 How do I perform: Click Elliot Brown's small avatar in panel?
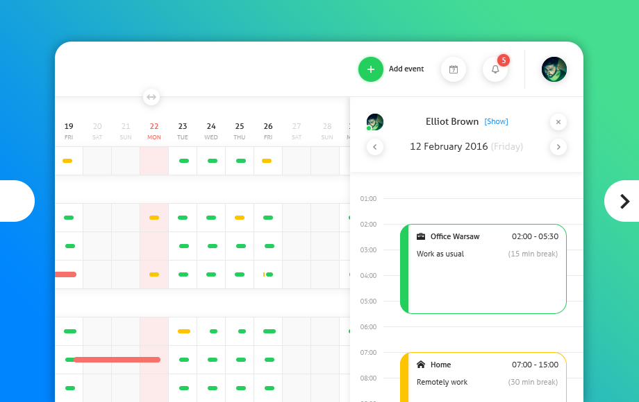pos(375,122)
